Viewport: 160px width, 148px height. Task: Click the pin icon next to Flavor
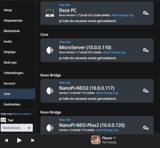[x=114, y=138]
